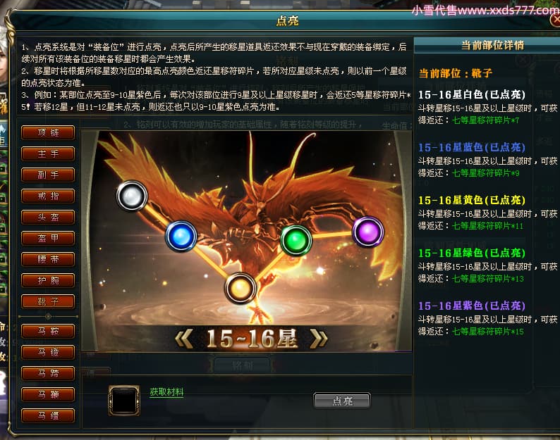Open the 马鞍 mount slot
Image resolution: width=560 pixels, height=440 pixels.
48,332
